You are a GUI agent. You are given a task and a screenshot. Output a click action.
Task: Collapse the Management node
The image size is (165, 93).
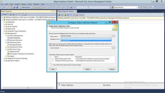coord(4,33)
